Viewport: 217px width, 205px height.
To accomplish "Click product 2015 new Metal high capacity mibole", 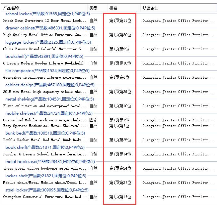I will [x=44, y=92].
